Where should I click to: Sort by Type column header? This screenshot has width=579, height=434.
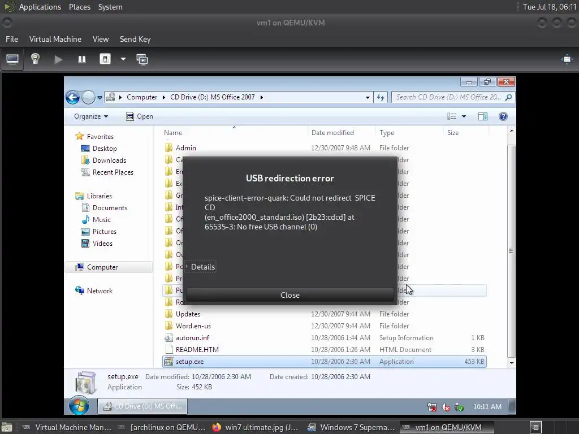pyautogui.click(x=409, y=132)
